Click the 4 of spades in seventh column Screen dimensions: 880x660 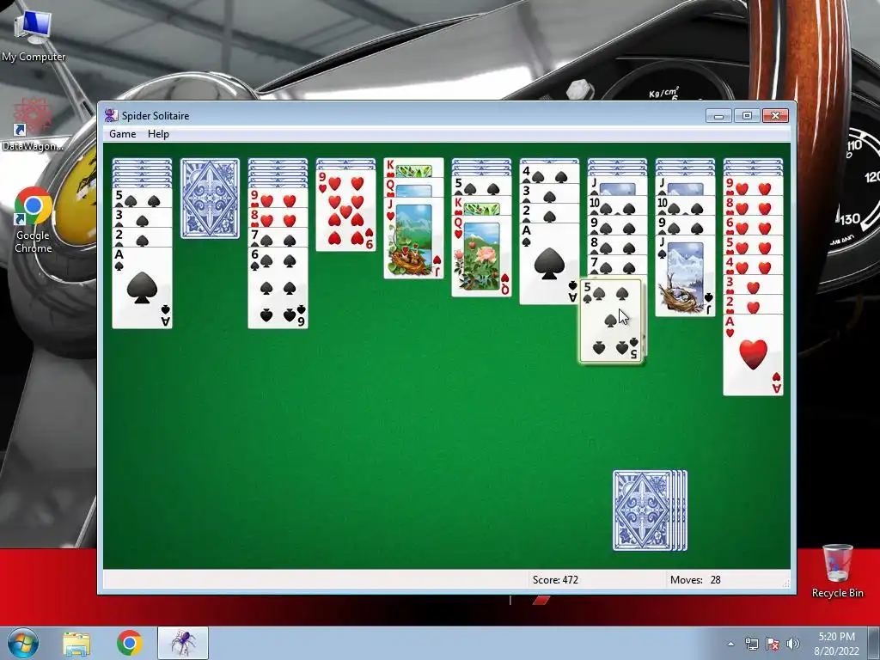[549, 172]
